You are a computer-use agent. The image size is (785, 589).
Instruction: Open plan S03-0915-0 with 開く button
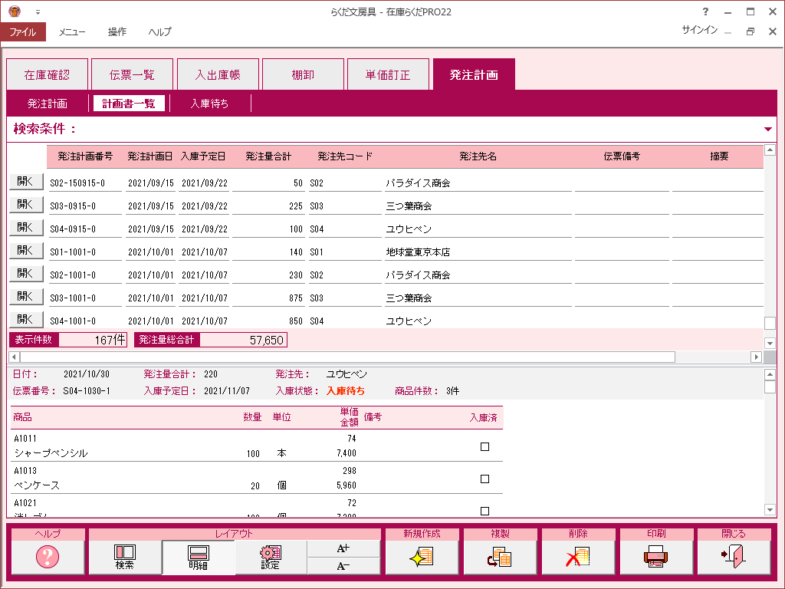26,204
